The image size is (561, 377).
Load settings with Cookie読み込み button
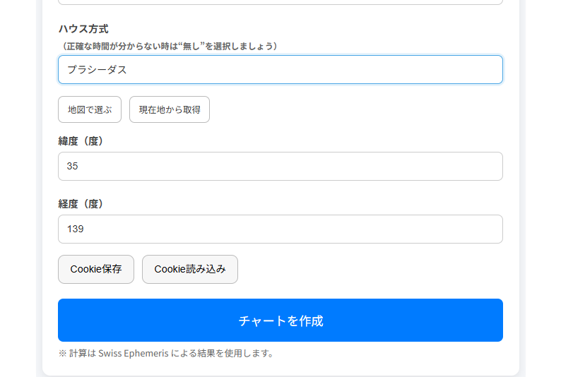point(190,270)
